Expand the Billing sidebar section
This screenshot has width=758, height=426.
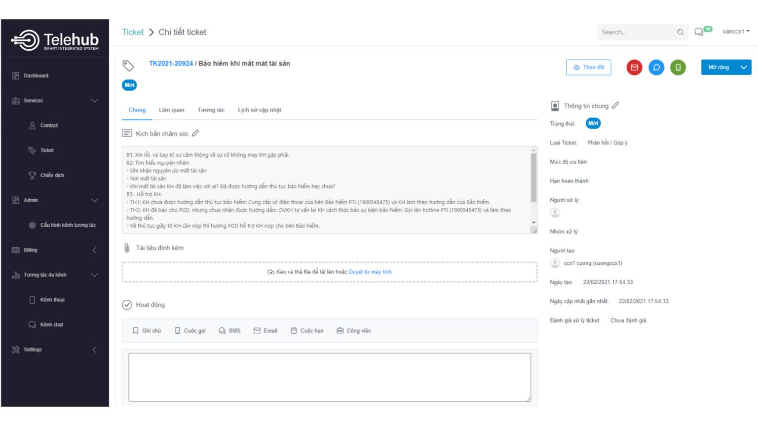94,250
